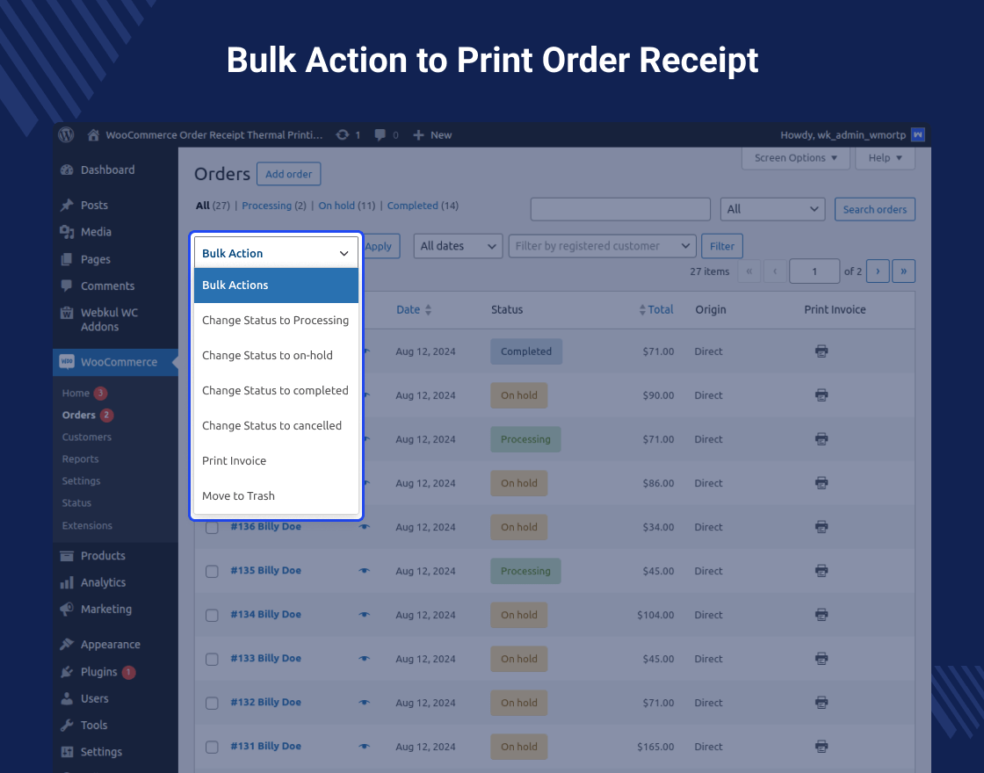Viewport: 984px width, 773px height.
Task: Open the All dates dropdown
Action: click(x=457, y=246)
